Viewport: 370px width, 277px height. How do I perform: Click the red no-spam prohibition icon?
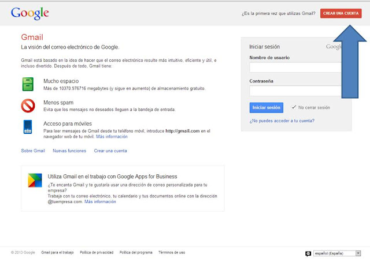[x=28, y=106]
